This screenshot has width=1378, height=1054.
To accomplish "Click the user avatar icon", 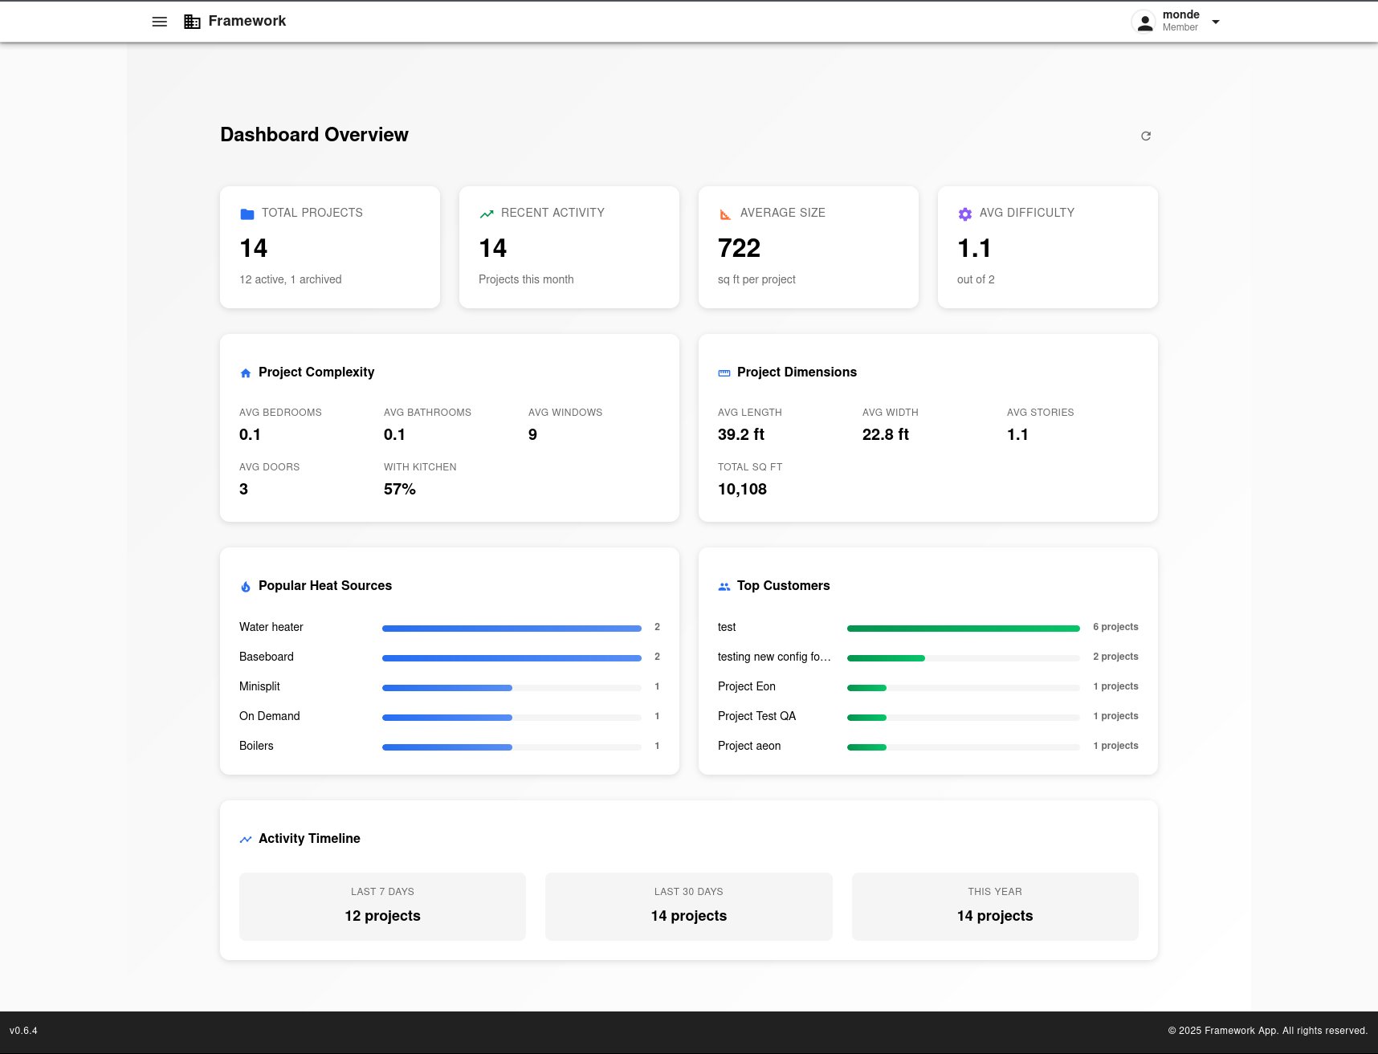I will tap(1144, 22).
